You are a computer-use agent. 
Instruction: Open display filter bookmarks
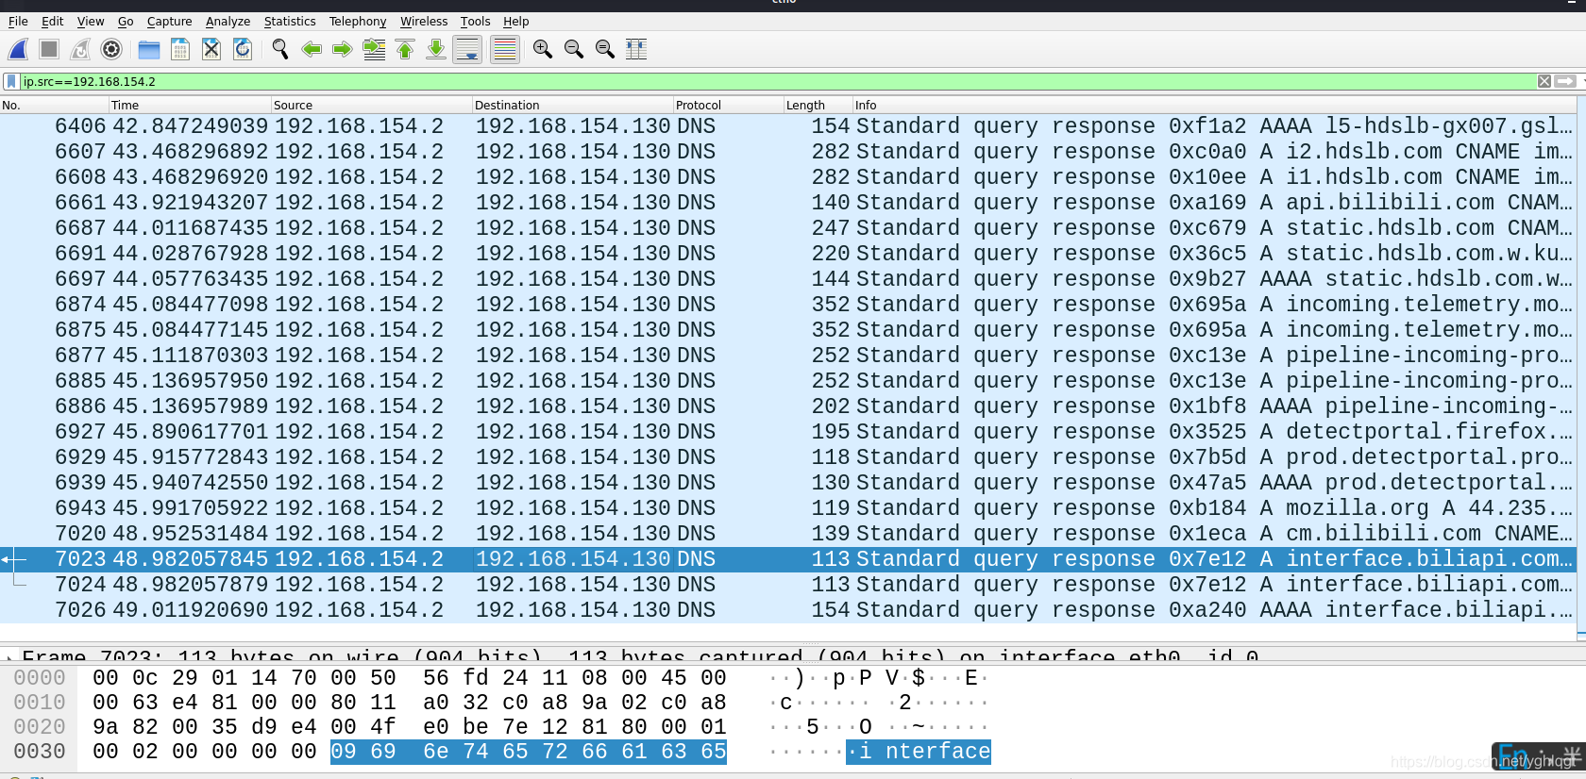11,82
